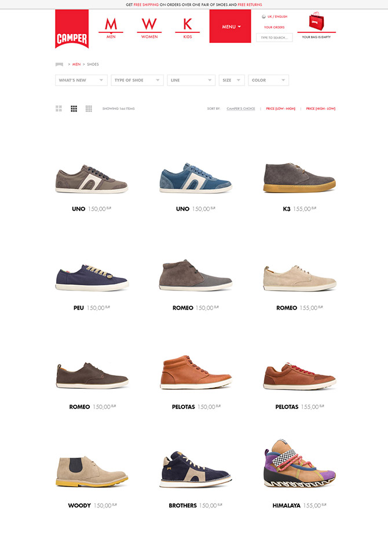Expand the What's New filter dropdown

tap(82, 80)
